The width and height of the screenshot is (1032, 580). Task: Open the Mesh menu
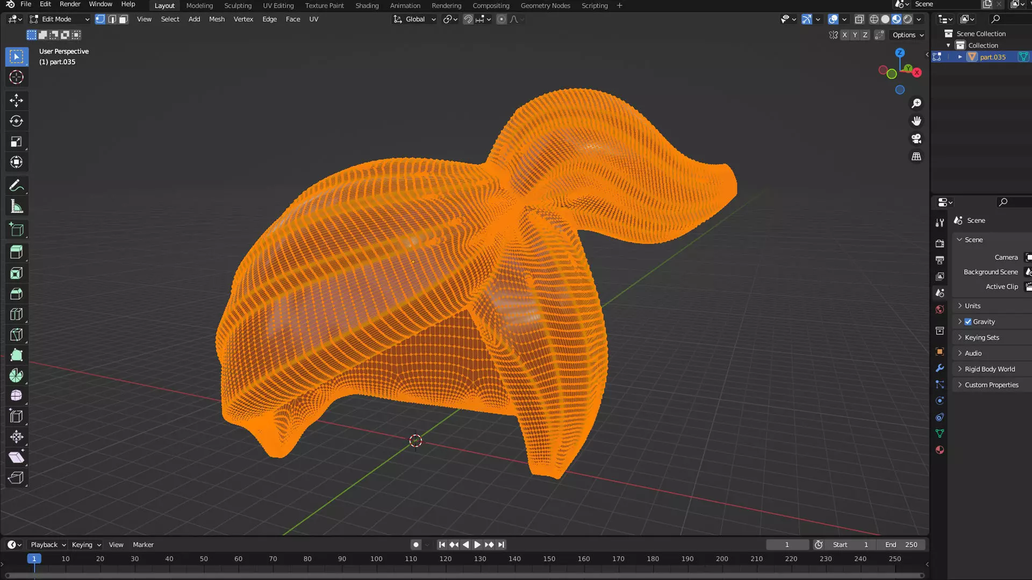[217, 19]
